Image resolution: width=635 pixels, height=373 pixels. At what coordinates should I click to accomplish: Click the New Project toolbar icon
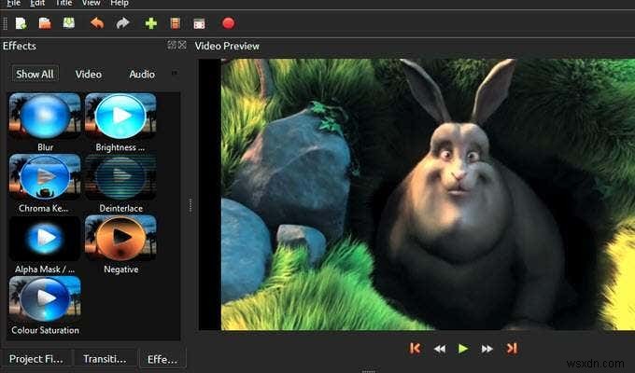(21, 23)
